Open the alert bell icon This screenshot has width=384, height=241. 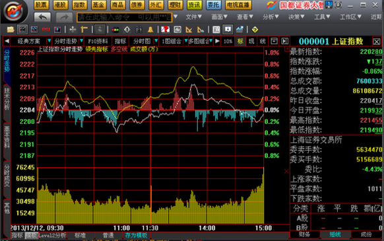tap(150, 30)
